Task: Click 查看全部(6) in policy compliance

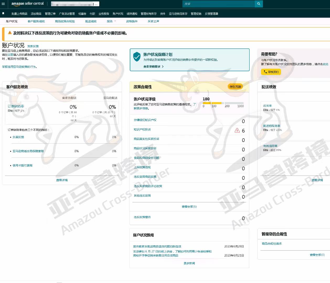Action: (189, 206)
